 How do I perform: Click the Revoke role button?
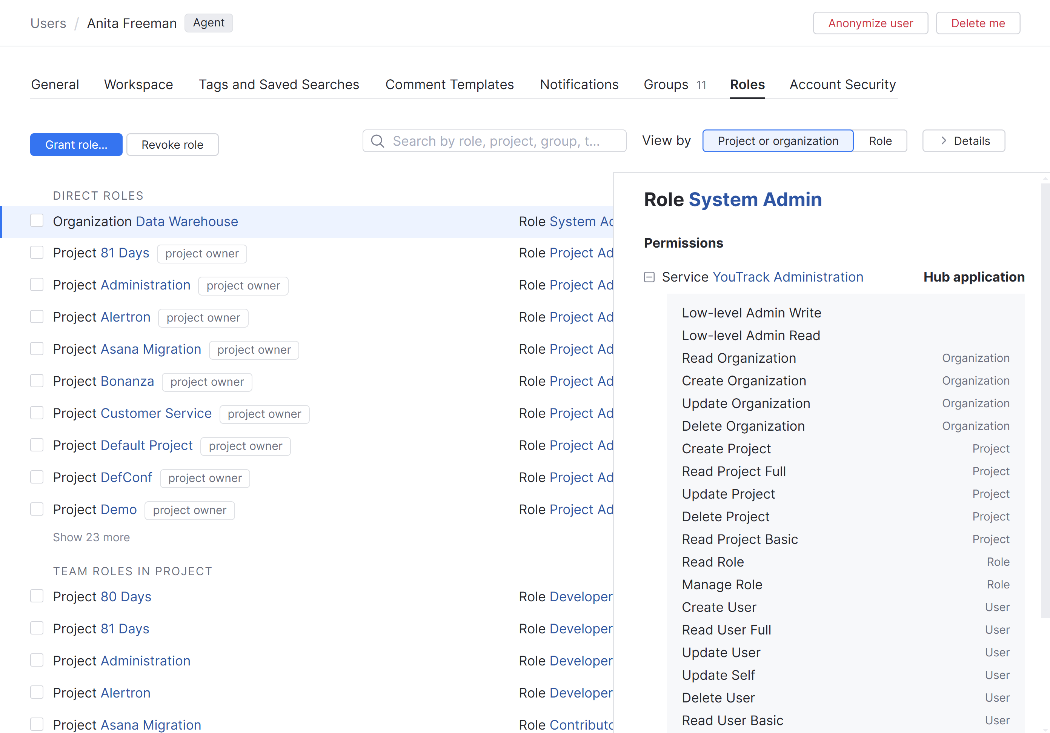coord(172,144)
